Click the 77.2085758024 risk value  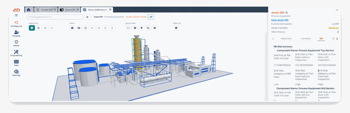point(282,65)
